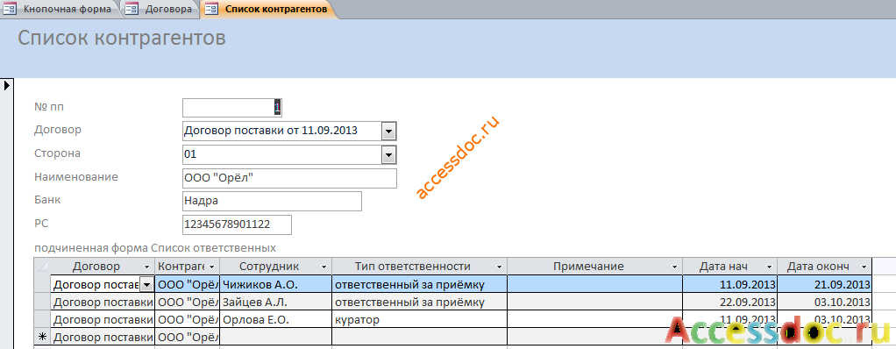The height and width of the screenshot is (349, 896).
Task: Open the Дата нач column filter arrow
Action: click(770, 267)
